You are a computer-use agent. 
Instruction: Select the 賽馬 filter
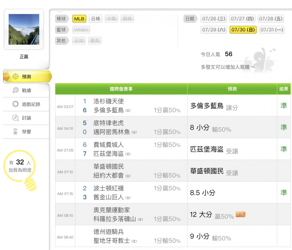pos(95,41)
